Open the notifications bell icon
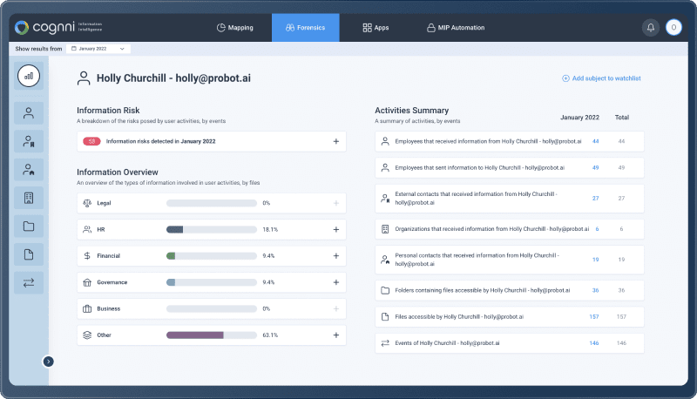This screenshot has width=697, height=399. (x=650, y=28)
